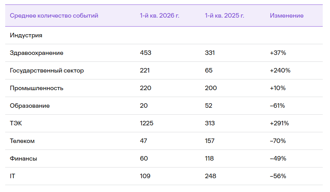
Task: Click the +240% change value
Action: coord(280,70)
